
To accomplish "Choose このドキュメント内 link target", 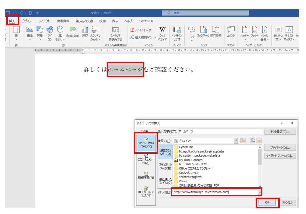I will click(146, 160).
